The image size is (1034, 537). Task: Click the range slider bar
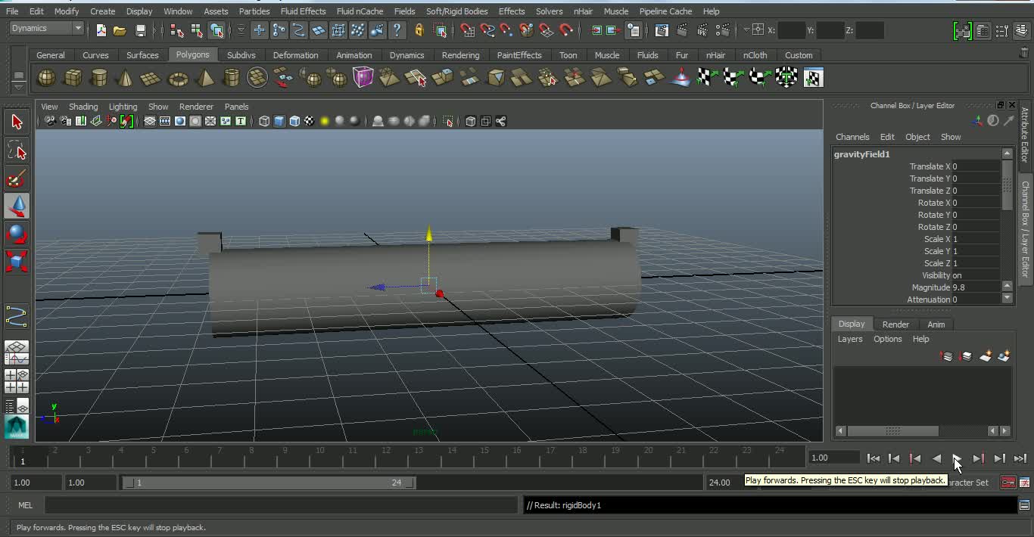[269, 483]
